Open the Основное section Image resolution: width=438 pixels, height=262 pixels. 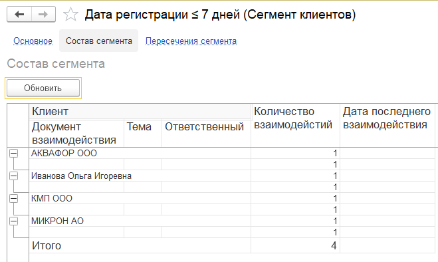click(33, 41)
